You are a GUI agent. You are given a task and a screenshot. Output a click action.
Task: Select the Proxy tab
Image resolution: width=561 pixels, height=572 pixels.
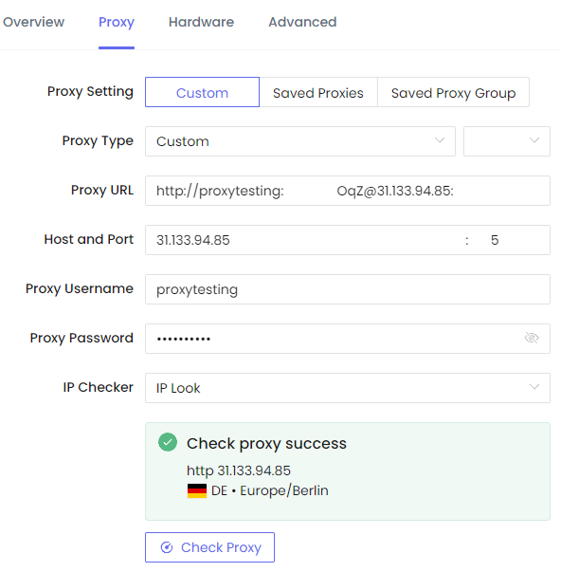point(117,22)
